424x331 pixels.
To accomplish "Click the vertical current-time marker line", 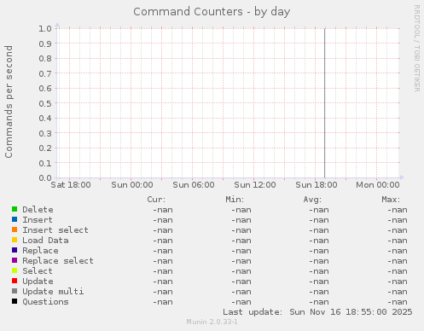I will point(325,103).
